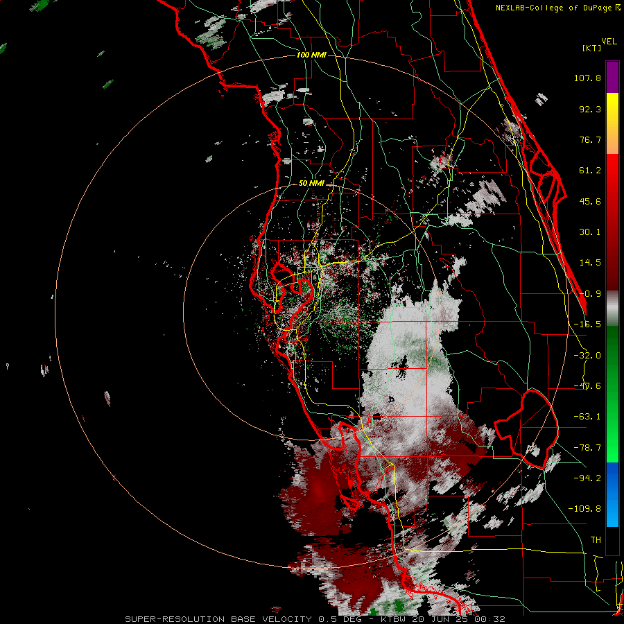
Task: Click the purple segment of the color bar
Action: point(612,77)
